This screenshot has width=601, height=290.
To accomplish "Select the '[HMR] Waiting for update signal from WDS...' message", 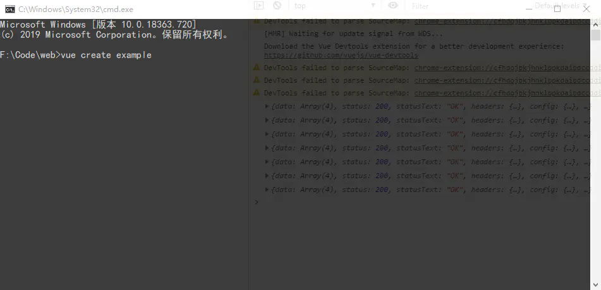I will tap(353, 33).
